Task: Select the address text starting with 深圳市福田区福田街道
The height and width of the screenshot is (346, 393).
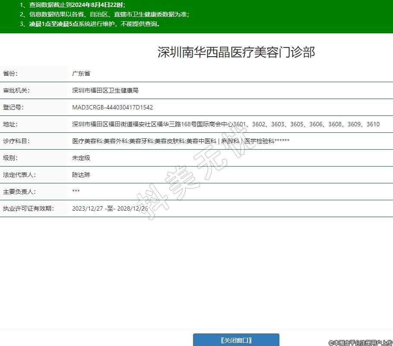Action: pos(225,124)
